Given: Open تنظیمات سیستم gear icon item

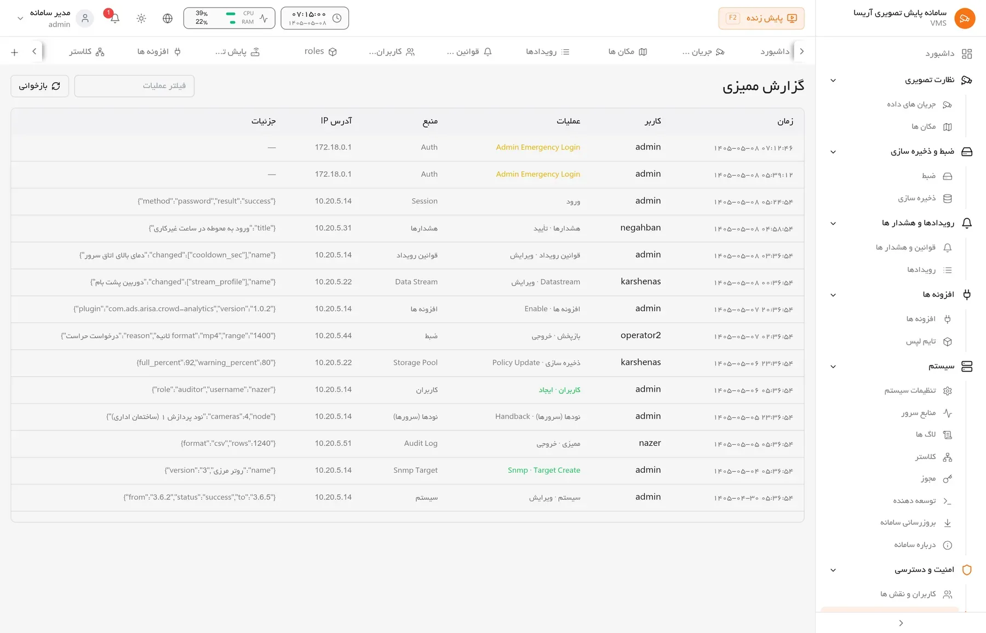Looking at the screenshot, I should tap(918, 391).
